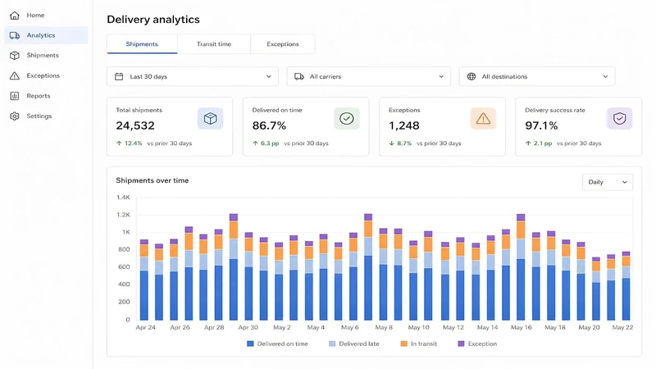Click the Exceptions warning triangle sidebar icon

15,75
